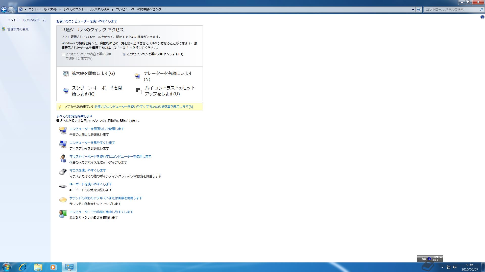Click the mouse icon beside マウスを使いやすくします
The image size is (485, 272).
(63, 172)
